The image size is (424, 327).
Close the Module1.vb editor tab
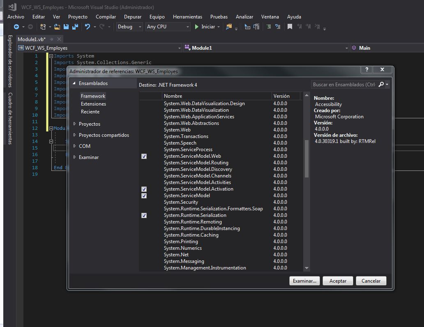(x=59, y=39)
